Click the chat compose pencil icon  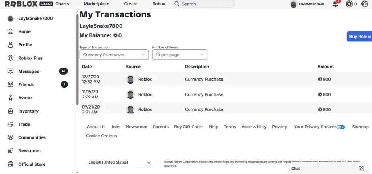(x=361, y=169)
